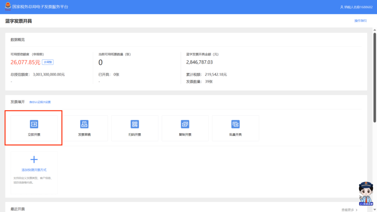The height and width of the screenshot is (212, 377).
Task: Open 发票草稿 invoice drafts icon
Action: pyautogui.click(x=84, y=124)
